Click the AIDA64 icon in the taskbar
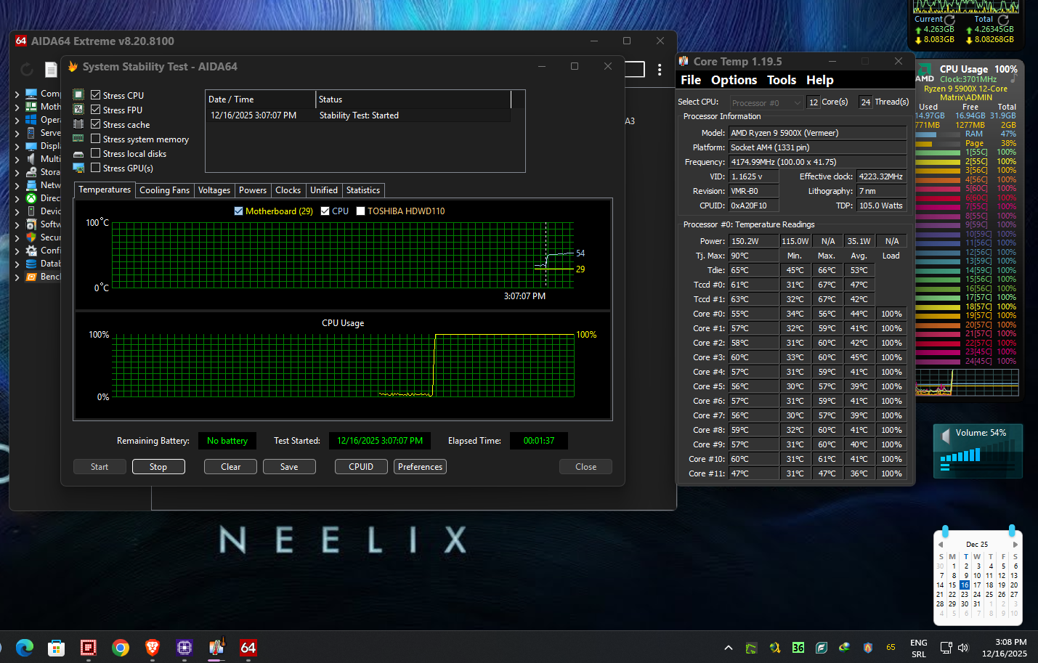Image resolution: width=1038 pixels, height=663 pixels. click(x=248, y=647)
